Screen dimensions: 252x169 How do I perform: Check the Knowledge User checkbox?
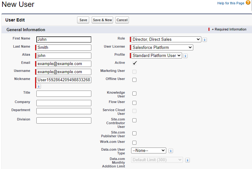[x=134, y=94]
